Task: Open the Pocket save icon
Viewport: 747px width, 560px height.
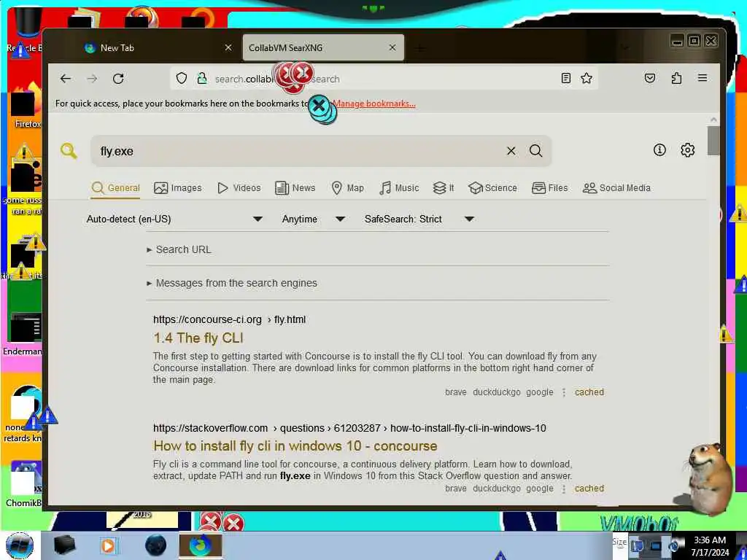Action: [x=650, y=78]
